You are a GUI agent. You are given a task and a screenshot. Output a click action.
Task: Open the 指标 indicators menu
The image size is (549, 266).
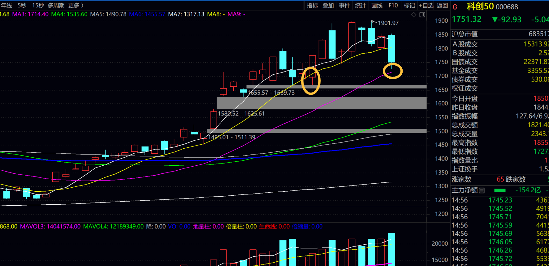click(312, 5)
